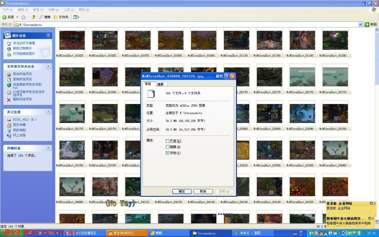Screen dimensions: 379x237
Task: Open the 工具(T) menu
Action: (x=69, y=10)
